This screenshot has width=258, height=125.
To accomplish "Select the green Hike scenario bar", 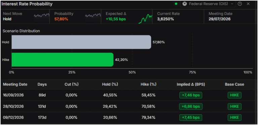I will 62,59.
